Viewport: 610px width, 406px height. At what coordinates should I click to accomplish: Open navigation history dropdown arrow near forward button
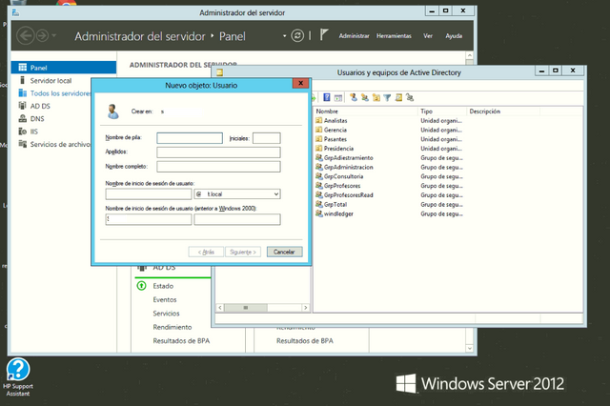pos(54,36)
